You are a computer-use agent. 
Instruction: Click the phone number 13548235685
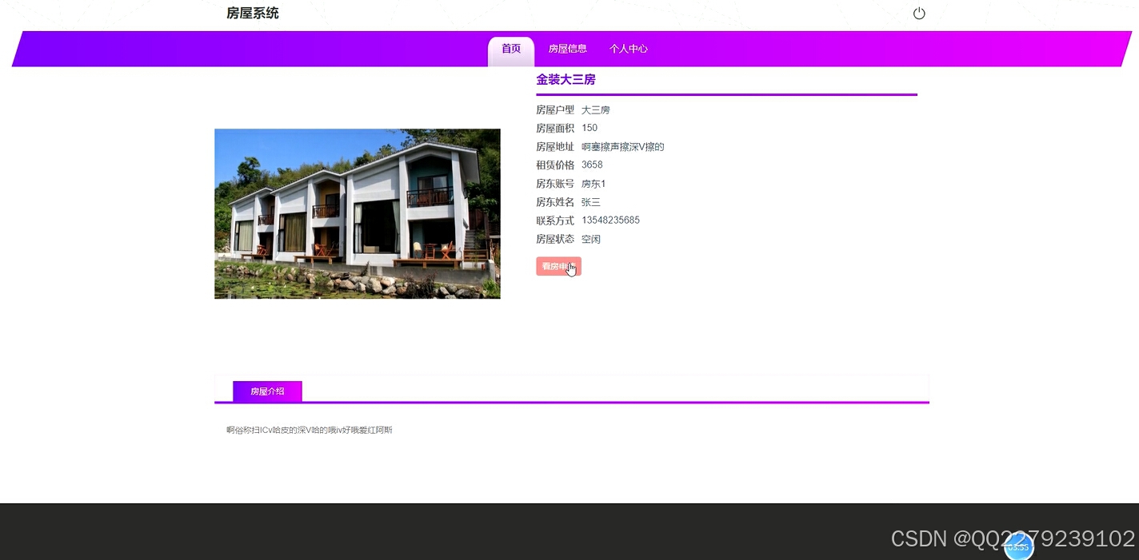click(611, 220)
